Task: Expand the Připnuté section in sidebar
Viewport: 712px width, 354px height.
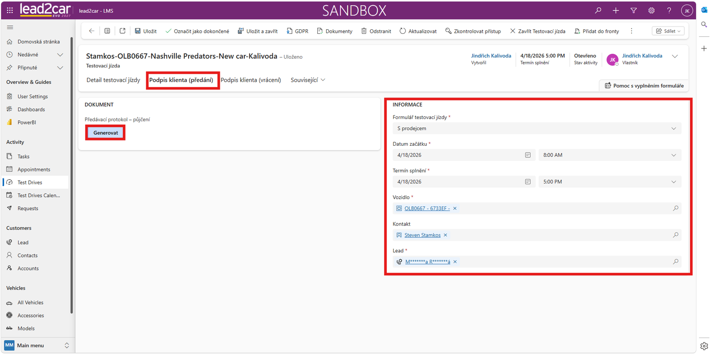Action: pos(60,68)
